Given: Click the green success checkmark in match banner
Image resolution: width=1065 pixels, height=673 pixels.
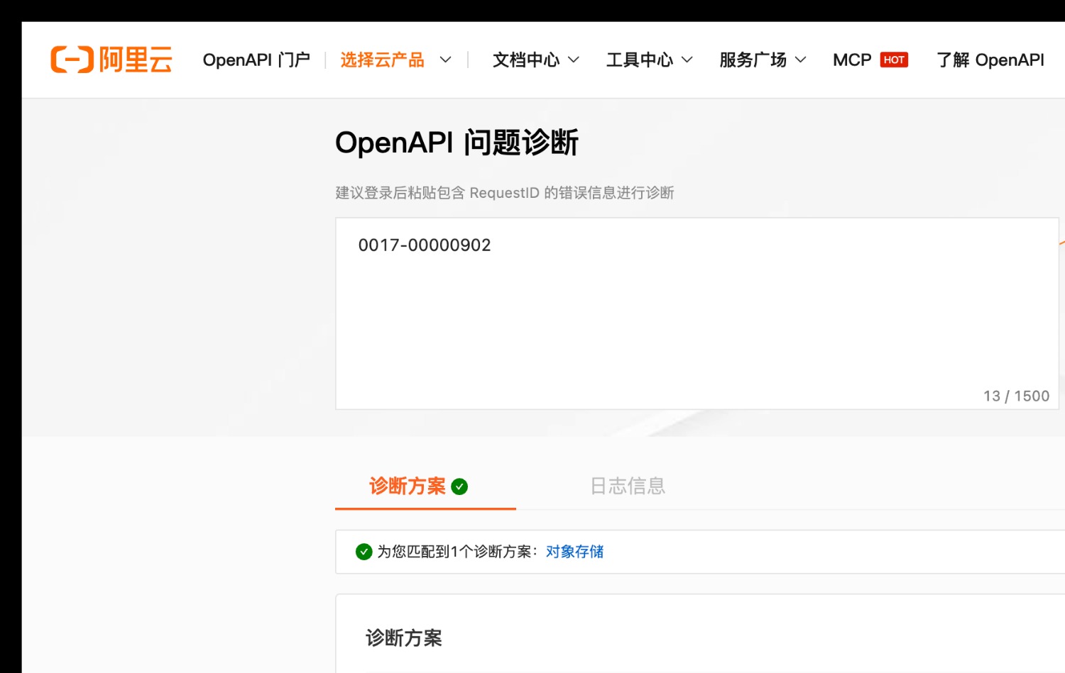Looking at the screenshot, I should (x=364, y=551).
